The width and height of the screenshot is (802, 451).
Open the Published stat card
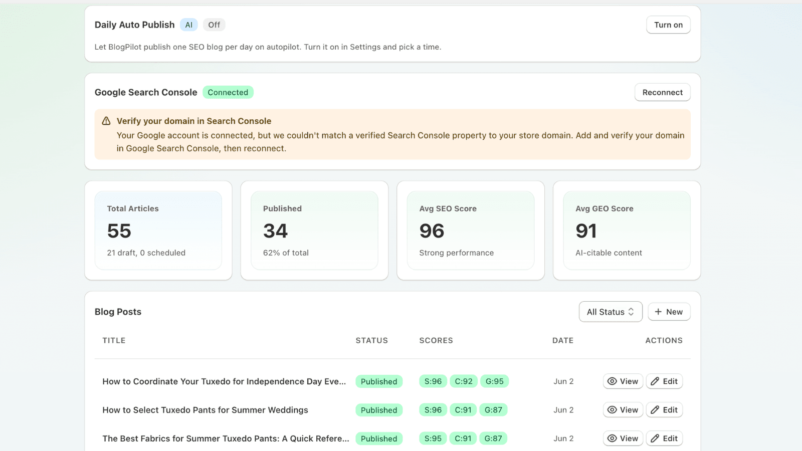314,231
